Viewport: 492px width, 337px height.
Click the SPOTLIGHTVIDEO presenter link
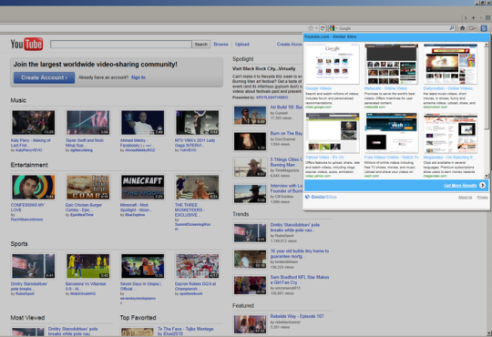[272, 97]
